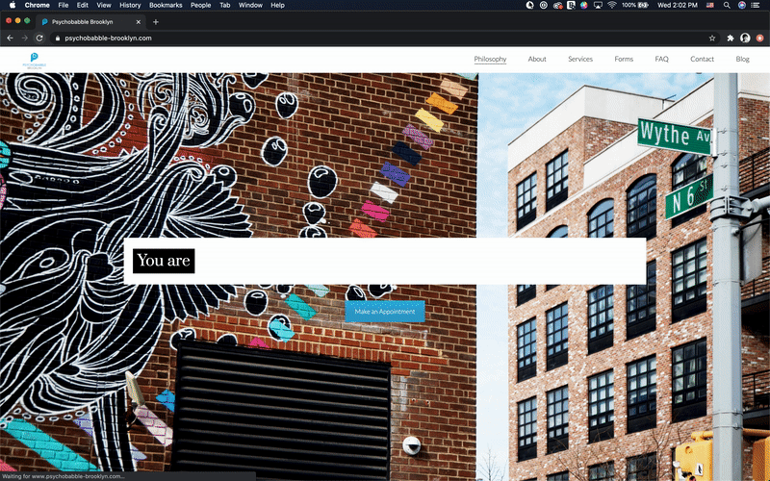Click the orange update icon in toolbar
This screenshot has height=481, width=770.
760,38
